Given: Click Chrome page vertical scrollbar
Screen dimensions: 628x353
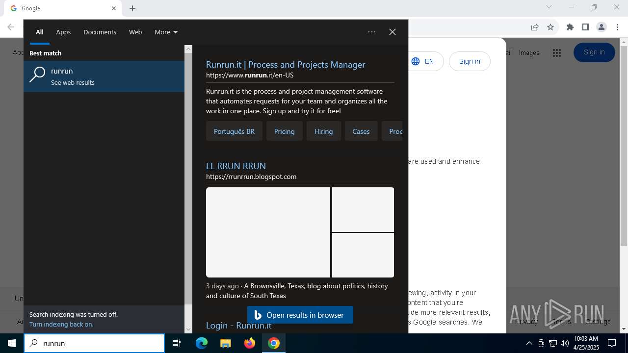Looking at the screenshot, I should (x=624, y=147).
